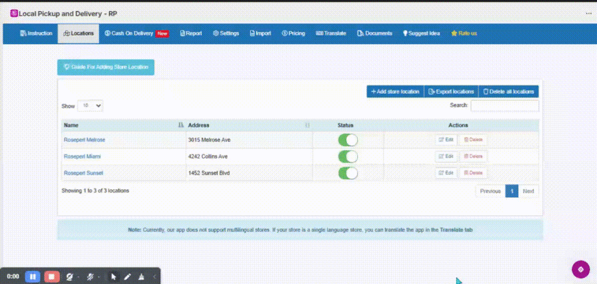Click the three-dots menu at top right
Viewport: 597px width, 284px height.
(589, 13)
